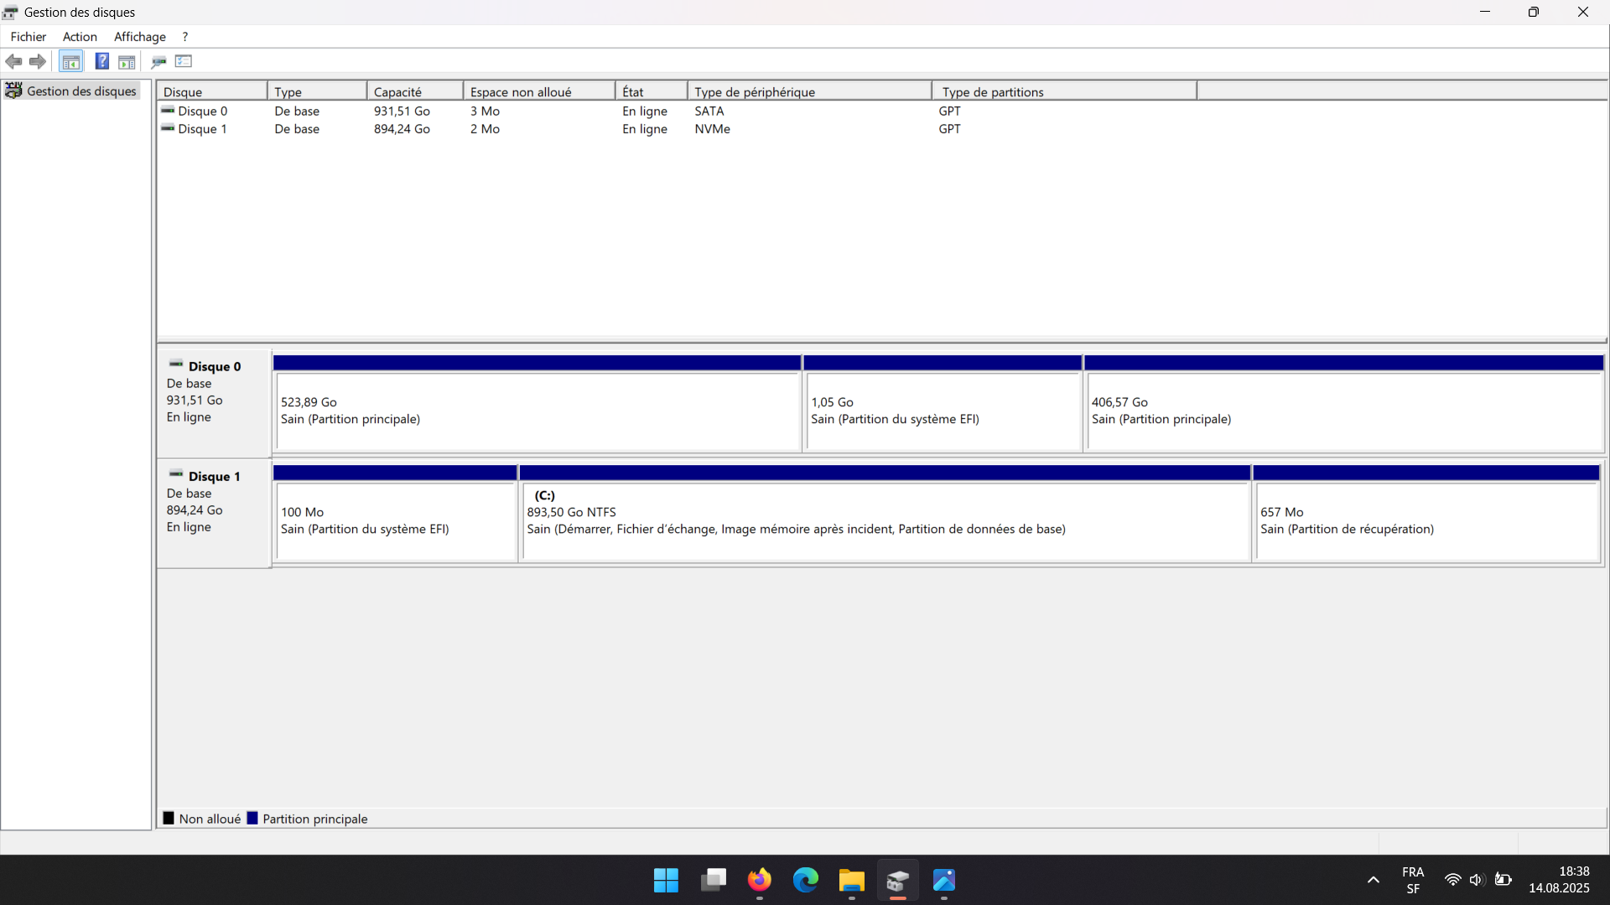
Task: Click the Disque 0 label in graphical view
Action: point(215,366)
